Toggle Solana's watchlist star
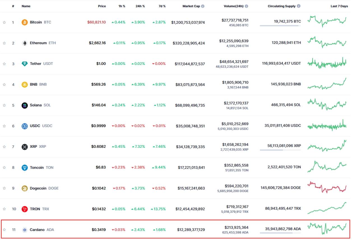This screenshot has width=352, height=240. (x=4, y=105)
